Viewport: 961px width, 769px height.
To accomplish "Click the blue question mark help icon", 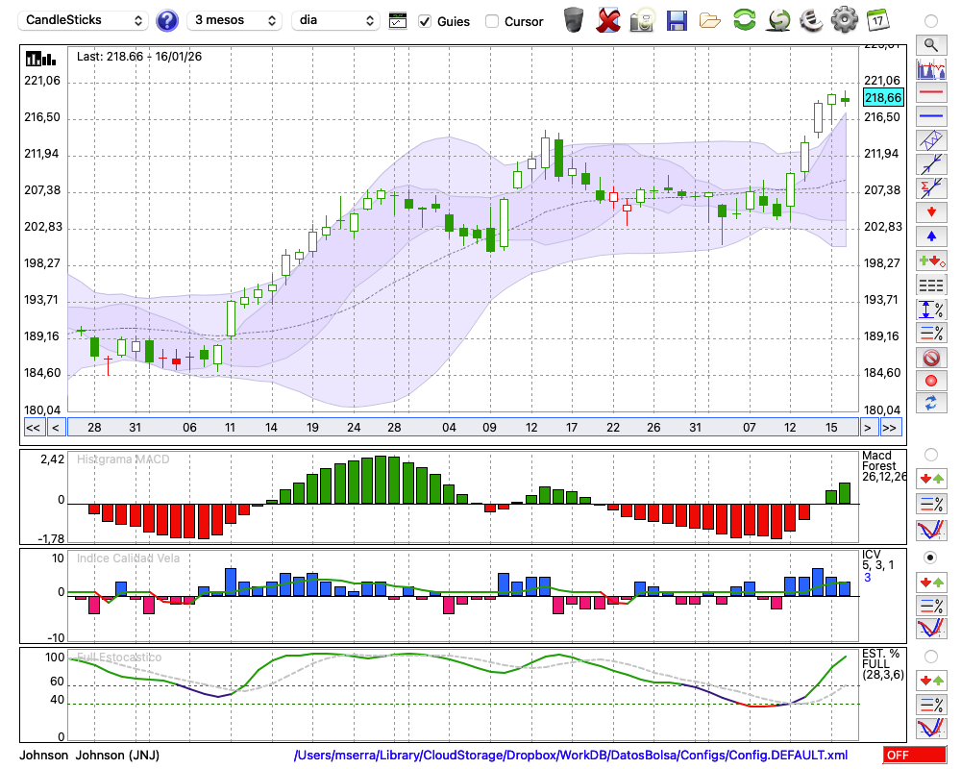I will pos(167,20).
